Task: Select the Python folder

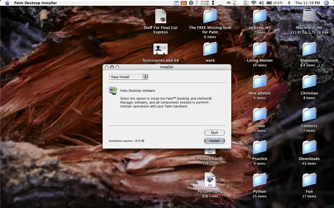Action: click(260, 180)
